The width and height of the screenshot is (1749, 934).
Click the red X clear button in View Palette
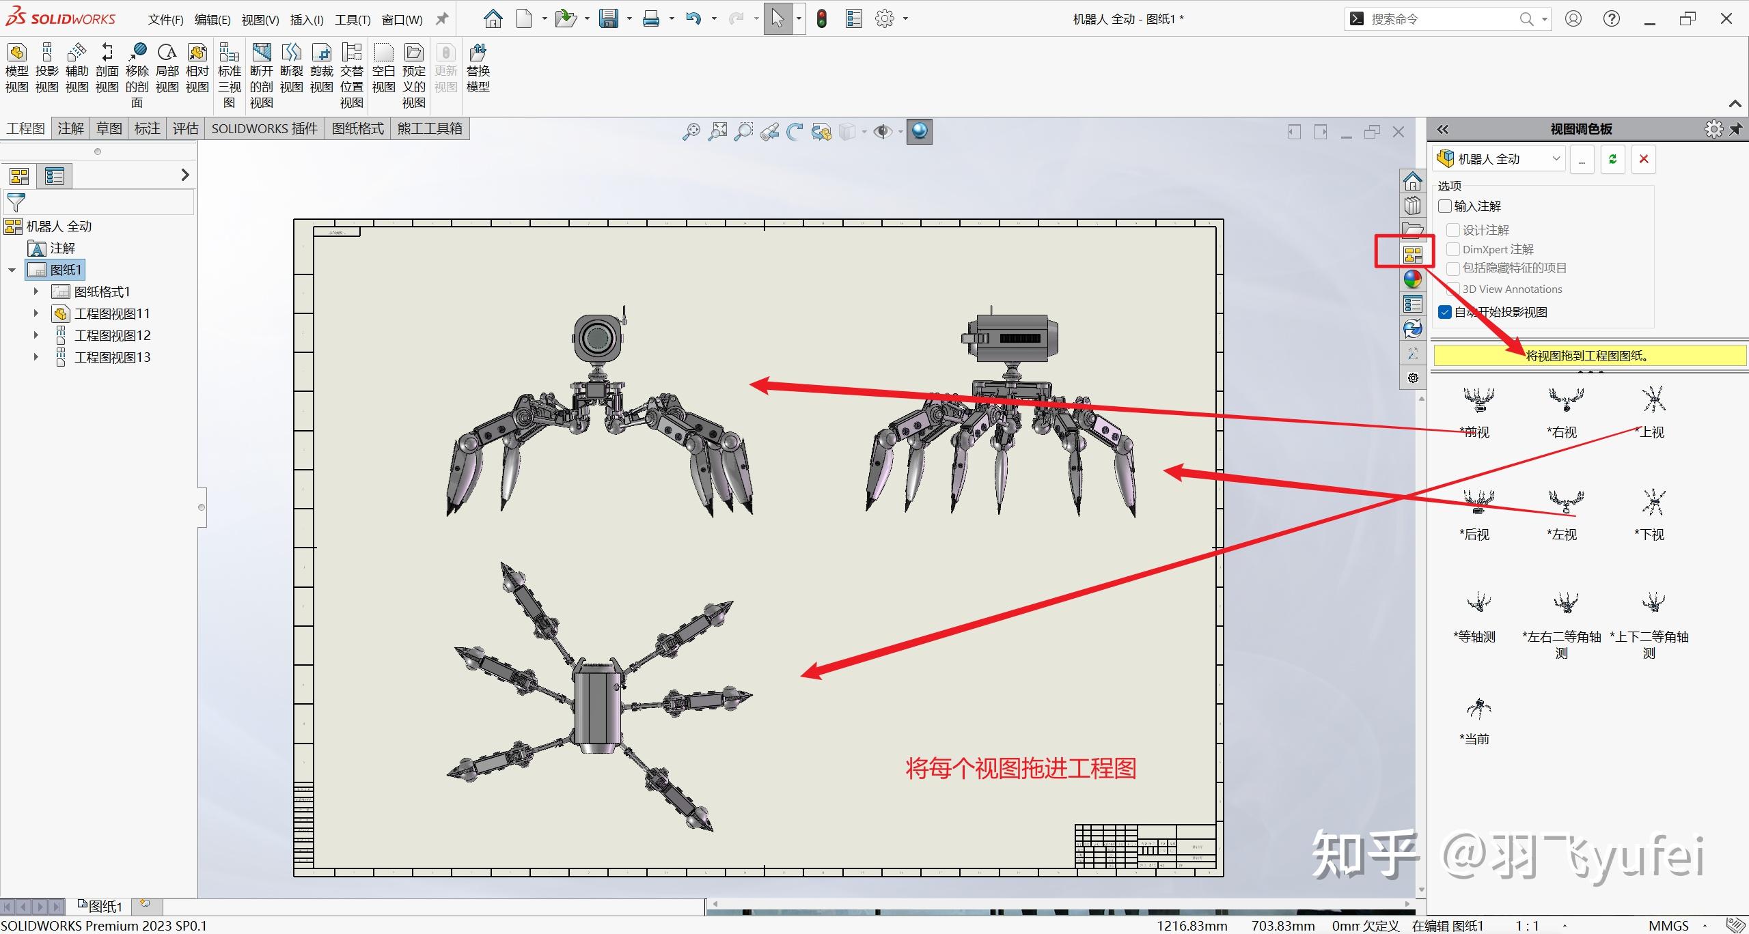coord(1644,159)
